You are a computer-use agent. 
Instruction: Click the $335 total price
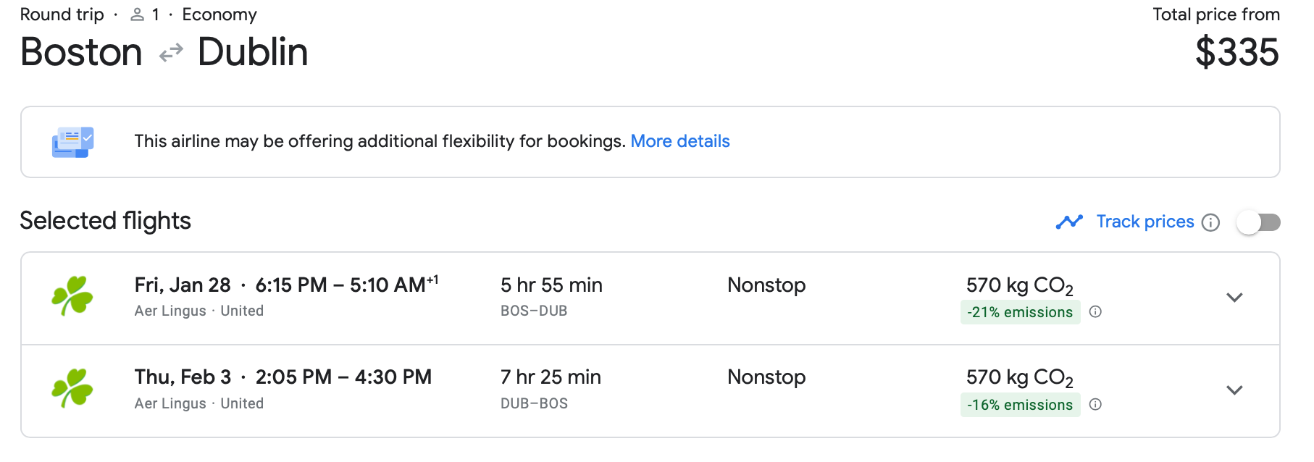click(1236, 53)
